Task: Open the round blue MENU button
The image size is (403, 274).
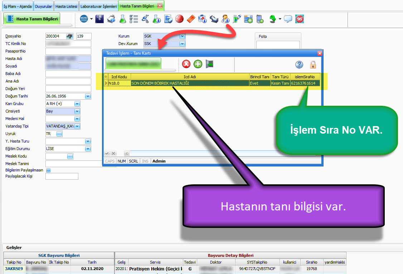Action: 84,19
